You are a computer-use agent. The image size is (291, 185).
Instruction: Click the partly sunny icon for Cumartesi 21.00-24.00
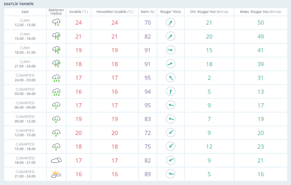click(x=56, y=174)
